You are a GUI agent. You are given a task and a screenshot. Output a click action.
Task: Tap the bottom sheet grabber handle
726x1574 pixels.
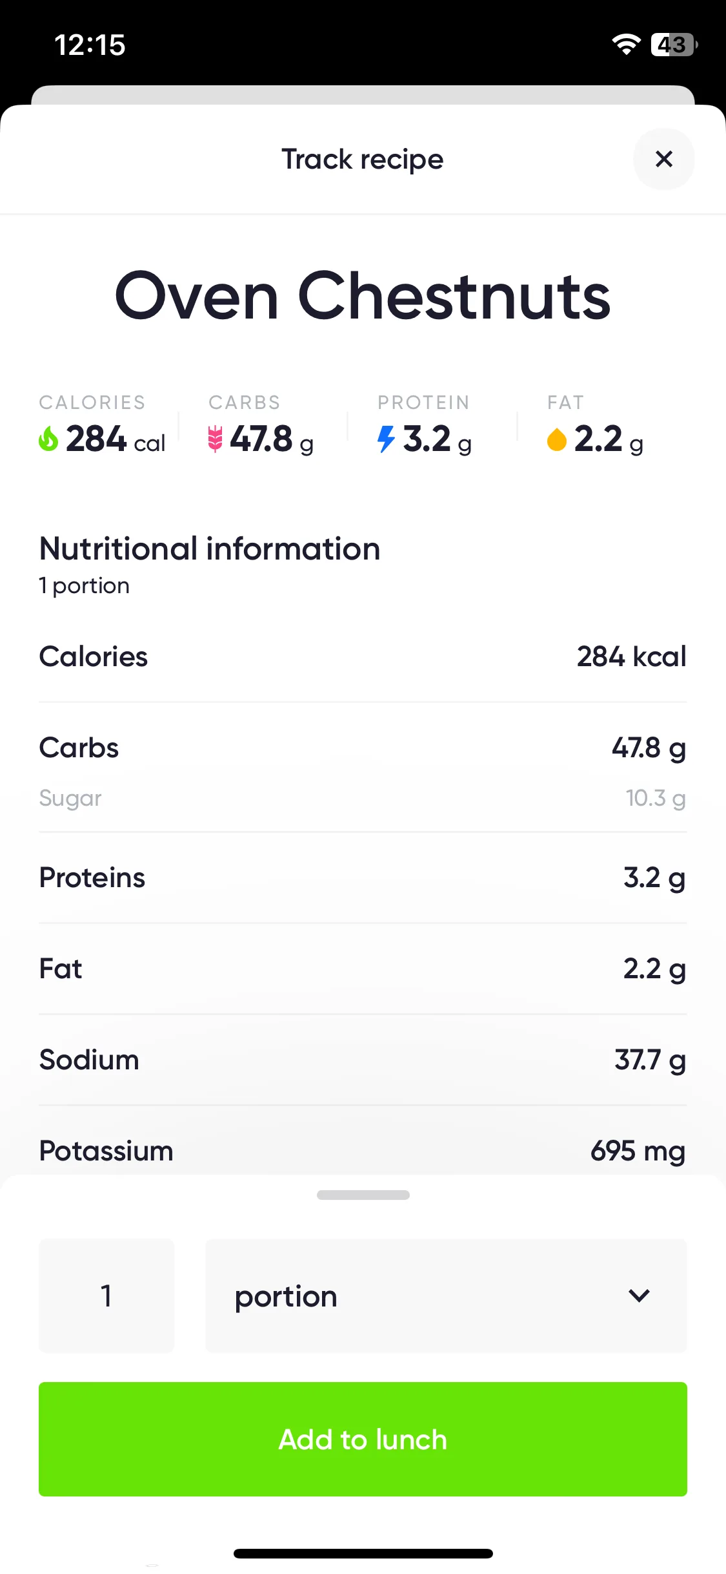(363, 1195)
